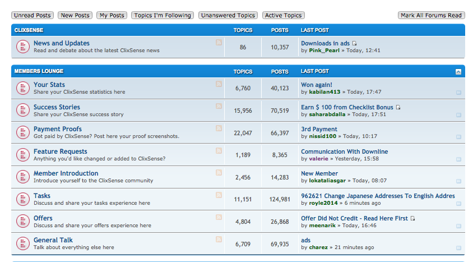View moderator valerie's profile
This screenshot has width=473, height=262.
coord(318,158)
